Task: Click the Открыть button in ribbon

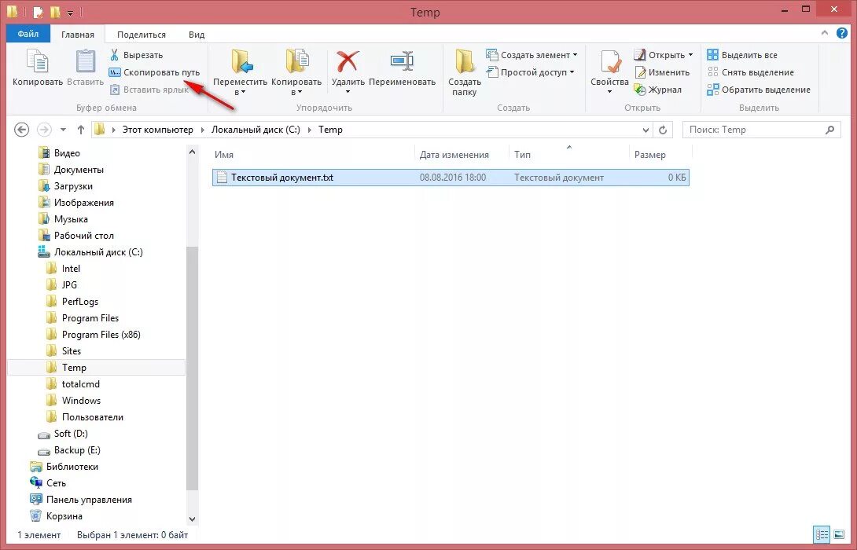Action: (659, 55)
